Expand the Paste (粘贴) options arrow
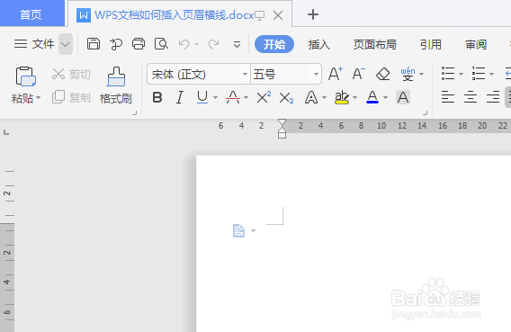Screen dimensions: 511x332 (39, 97)
